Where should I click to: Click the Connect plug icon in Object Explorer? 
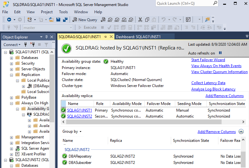click(x=26, y=45)
